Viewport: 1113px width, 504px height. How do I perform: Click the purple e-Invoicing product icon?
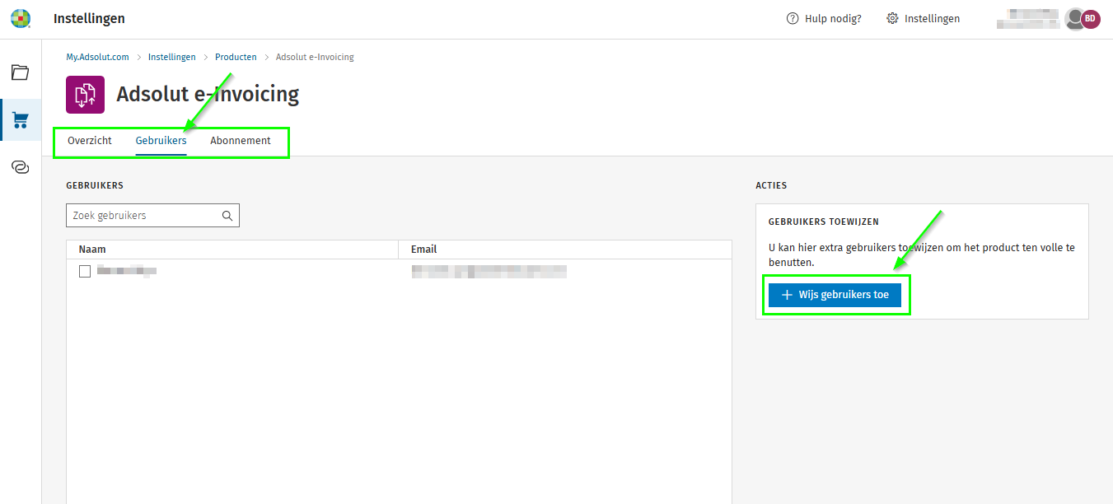85,95
